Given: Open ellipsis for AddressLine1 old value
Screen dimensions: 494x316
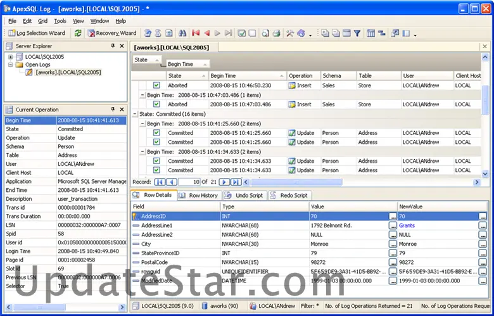Looking at the screenshot, I should (x=393, y=225).
